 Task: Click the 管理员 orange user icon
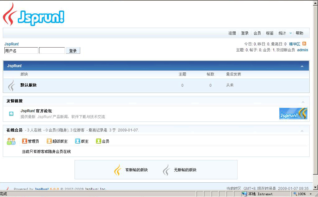25,141
